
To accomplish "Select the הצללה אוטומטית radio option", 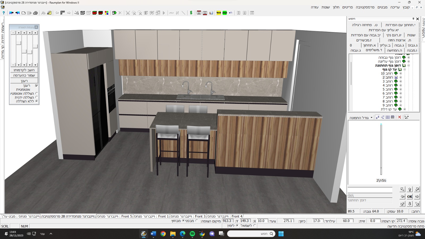I will tap(36, 93).
